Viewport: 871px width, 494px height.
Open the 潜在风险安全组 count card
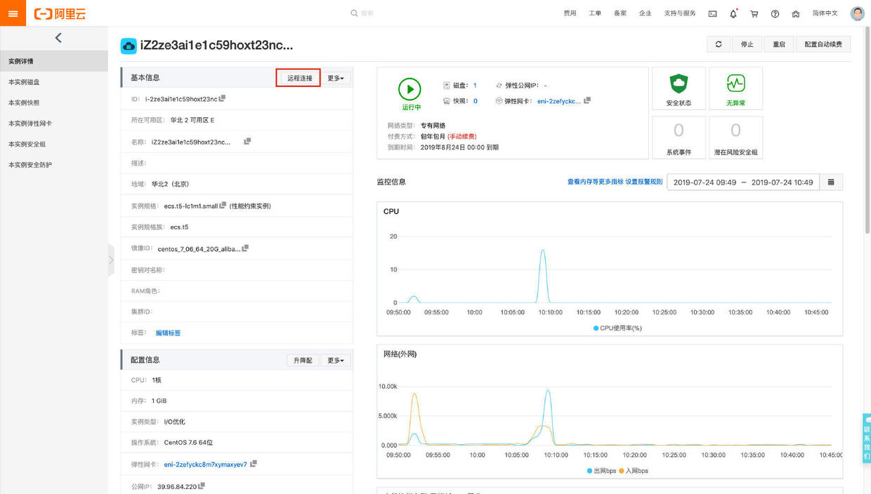click(735, 138)
